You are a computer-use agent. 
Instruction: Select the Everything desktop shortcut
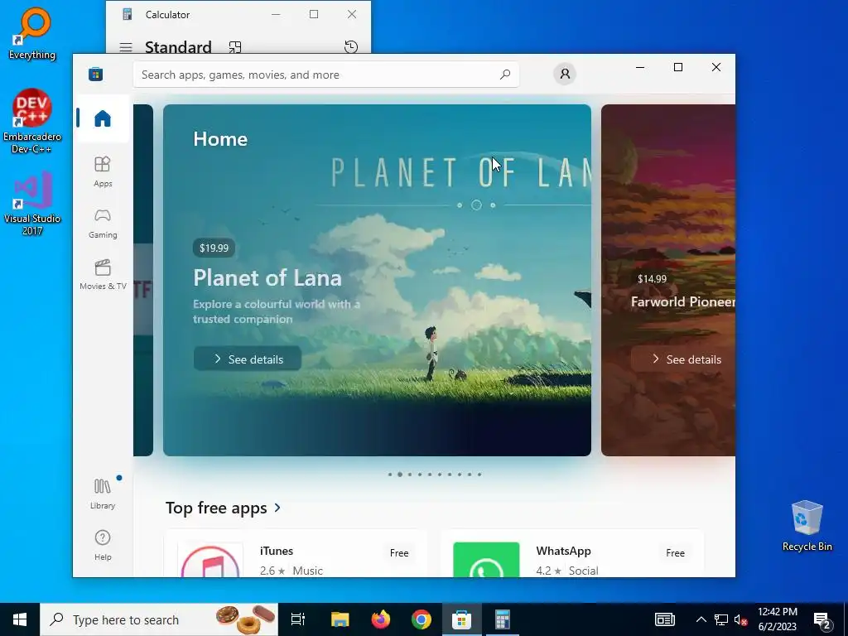click(x=32, y=33)
